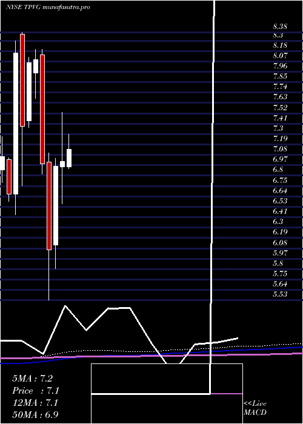Click the 7.63 price level label
The height and width of the screenshot is (424, 303).
280,97
